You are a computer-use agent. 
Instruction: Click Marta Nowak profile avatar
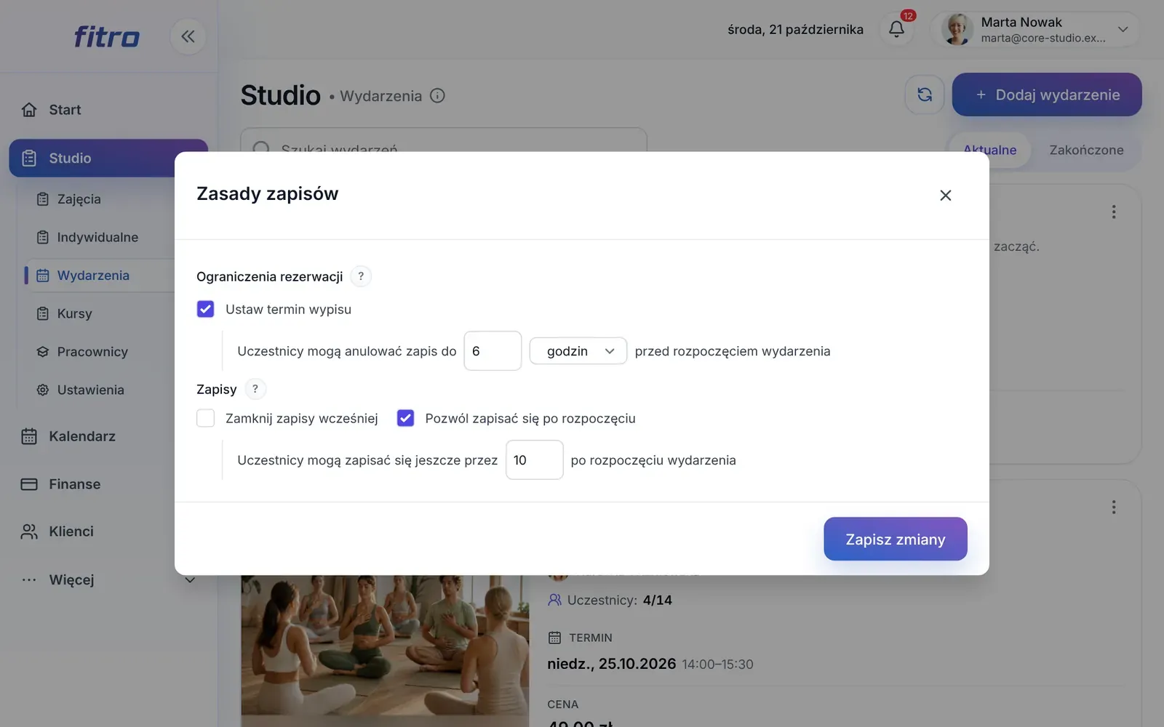(957, 30)
